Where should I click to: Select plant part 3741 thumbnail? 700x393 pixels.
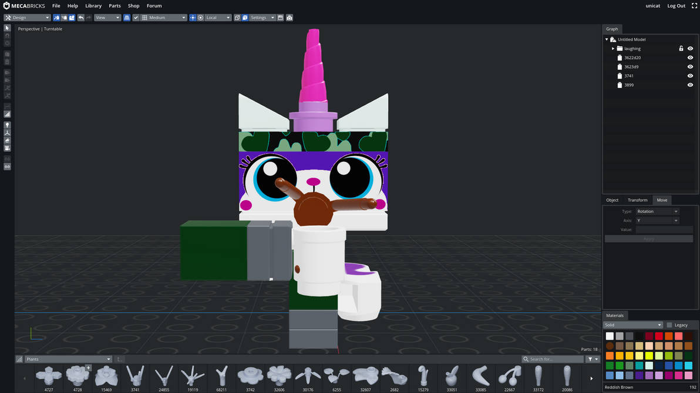(x=135, y=376)
